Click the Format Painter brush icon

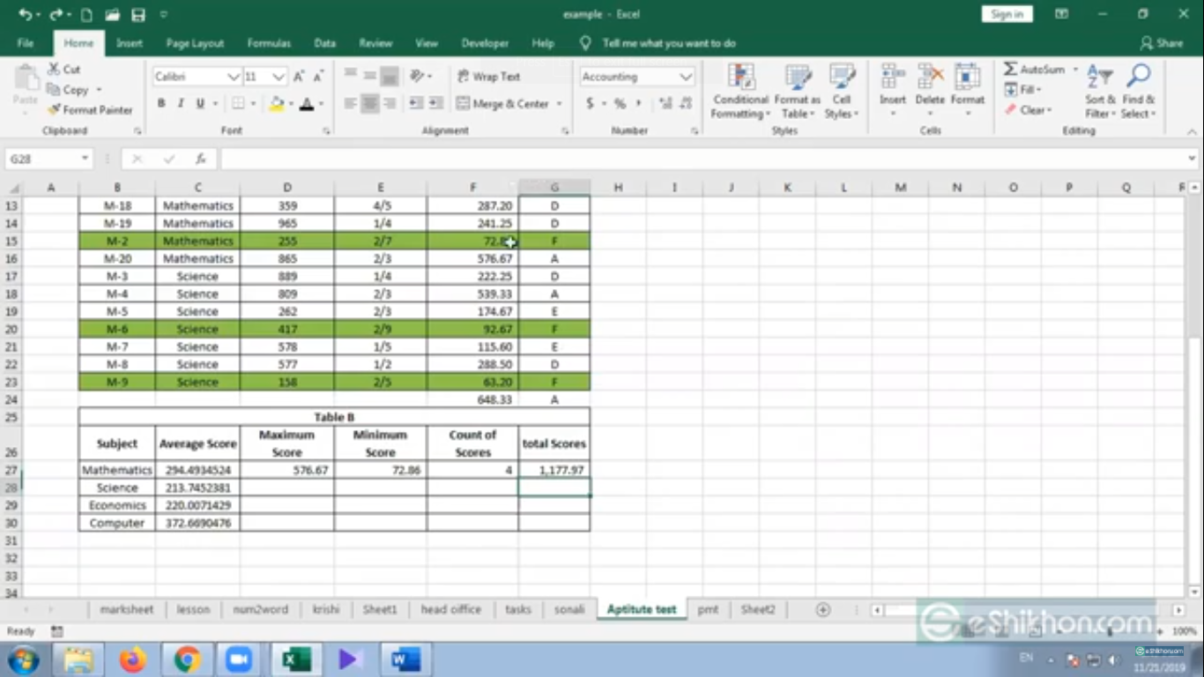point(55,110)
